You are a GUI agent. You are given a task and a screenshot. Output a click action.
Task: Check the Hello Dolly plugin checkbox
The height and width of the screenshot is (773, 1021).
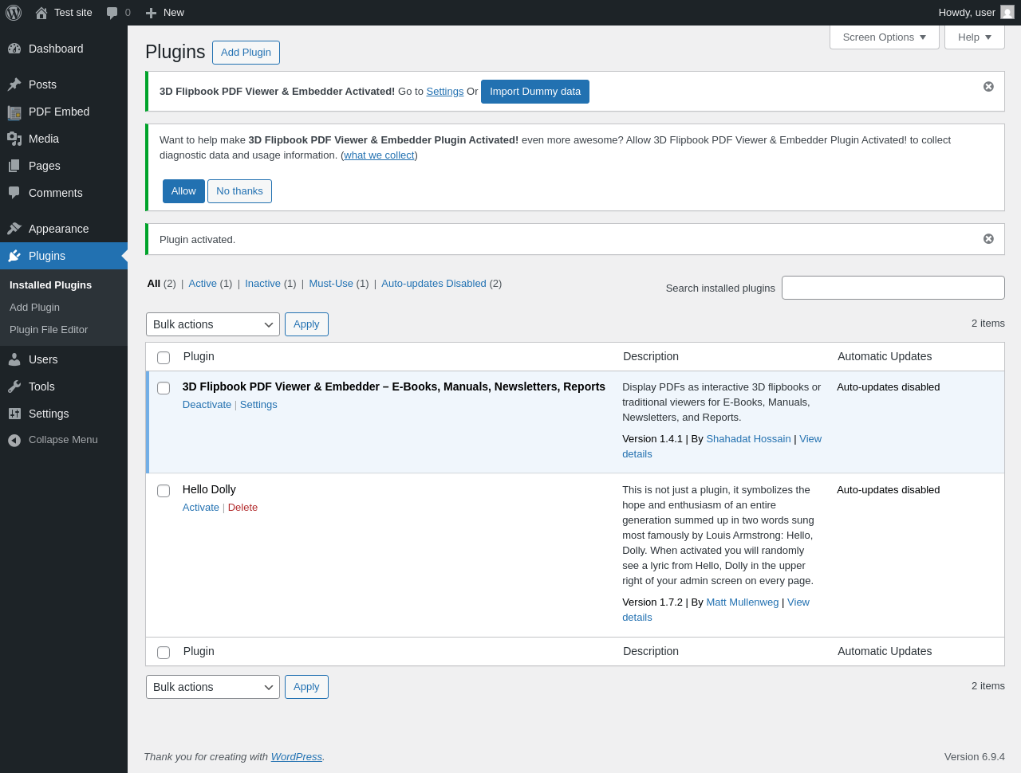click(x=164, y=491)
